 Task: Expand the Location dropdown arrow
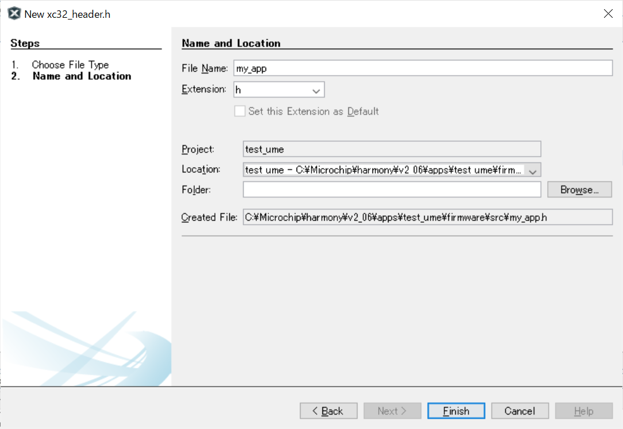tap(533, 170)
